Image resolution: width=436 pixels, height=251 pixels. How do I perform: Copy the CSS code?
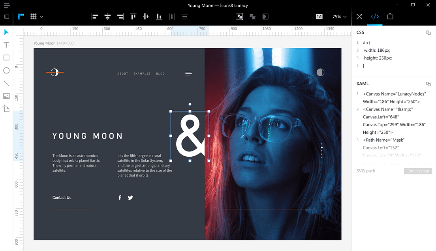[x=428, y=32]
